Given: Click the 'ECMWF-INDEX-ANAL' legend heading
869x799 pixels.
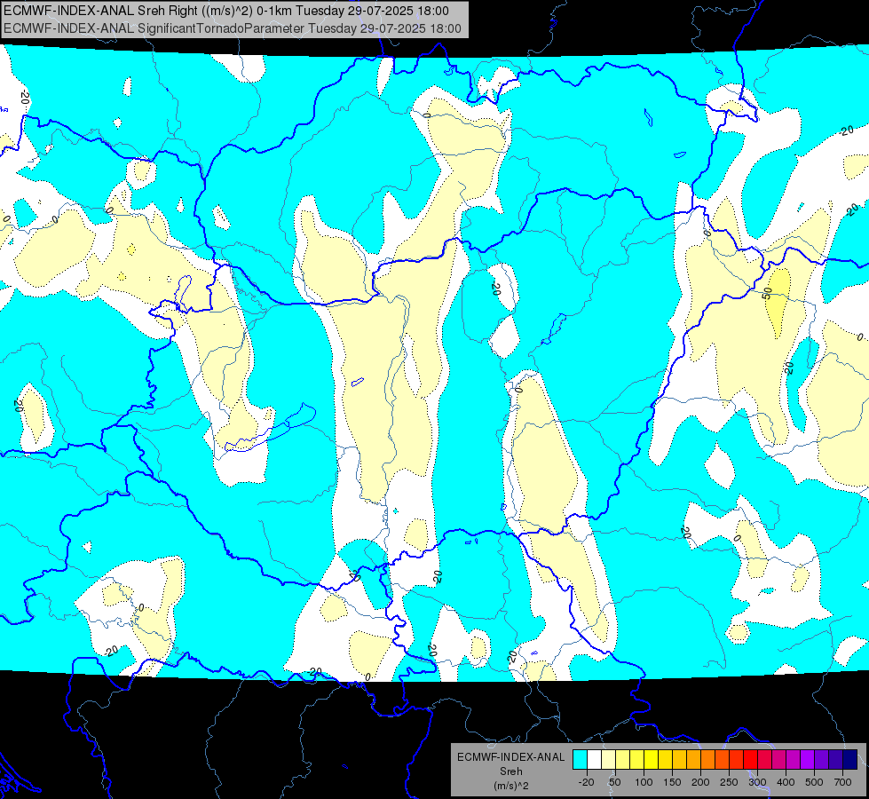Looking at the screenshot, I should click(510, 757).
